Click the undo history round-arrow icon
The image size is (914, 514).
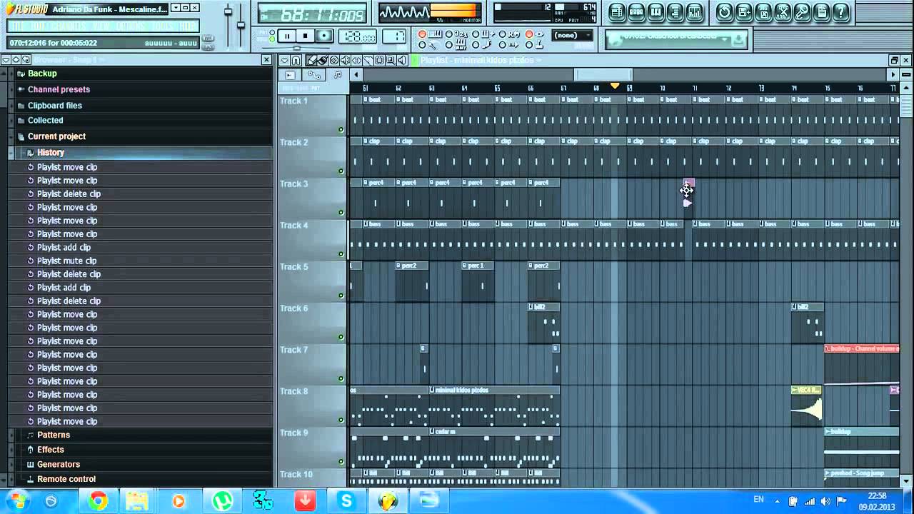coord(724,12)
